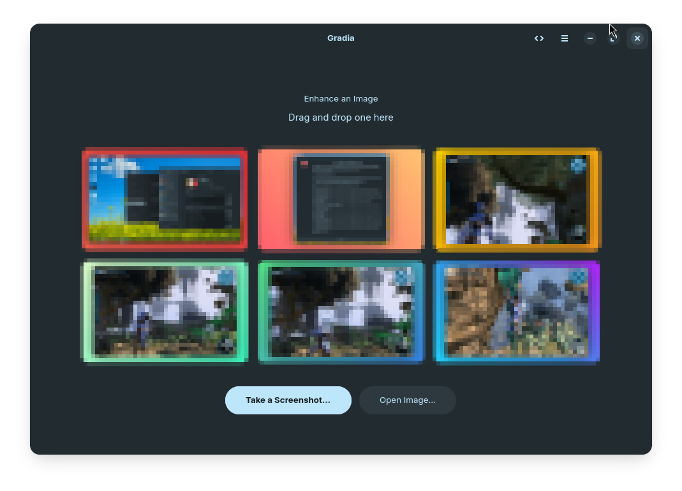Select the red-framed desktop screenshot thumbnail
The image size is (682, 491).
coord(165,199)
